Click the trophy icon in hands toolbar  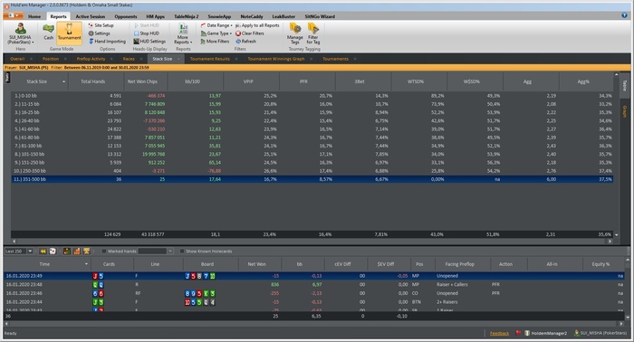[x=87, y=252]
